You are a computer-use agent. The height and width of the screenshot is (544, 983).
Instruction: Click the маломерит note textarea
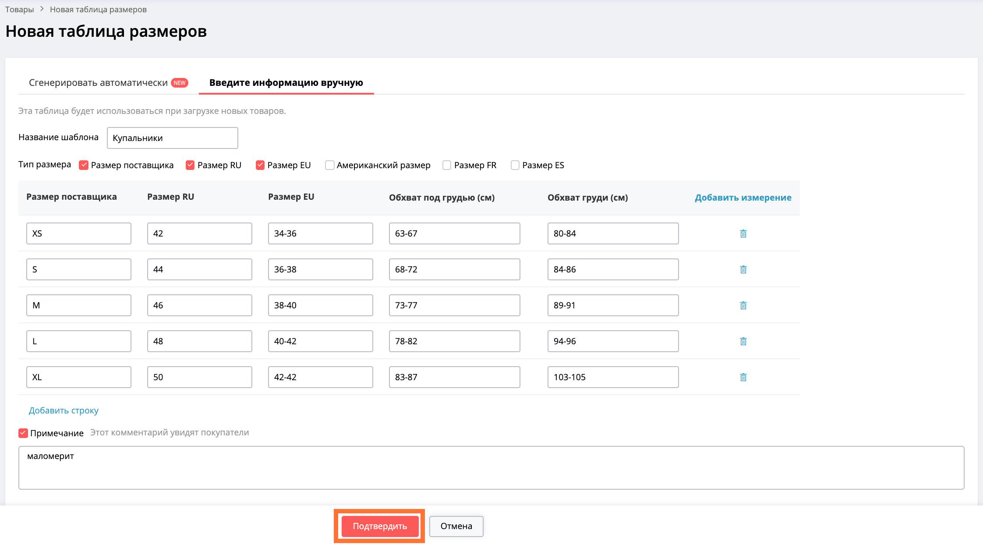coord(491,468)
